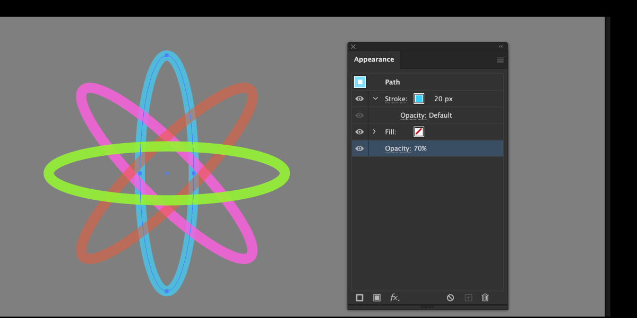This screenshot has width=637, height=318.
Task: Click the Path thumbnail in Appearance panel
Action: [x=360, y=82]
